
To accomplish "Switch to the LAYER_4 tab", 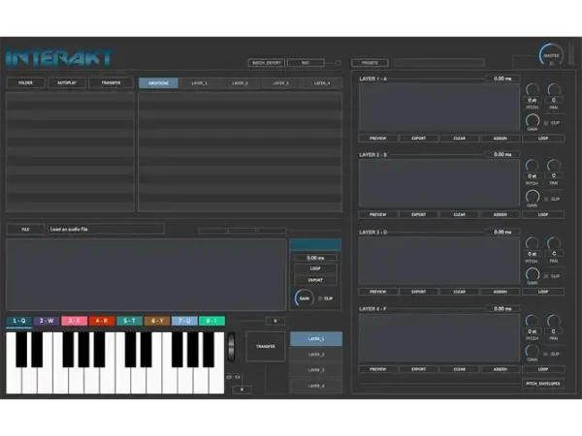I will (322, 83).
